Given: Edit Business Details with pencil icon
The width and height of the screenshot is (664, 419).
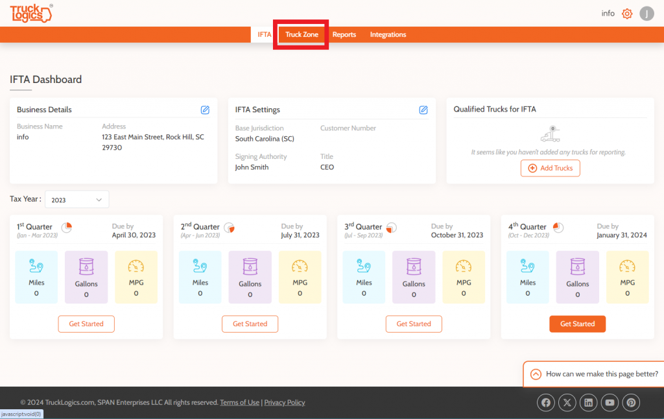Looking at the screenshot, I should coord(205,110).
